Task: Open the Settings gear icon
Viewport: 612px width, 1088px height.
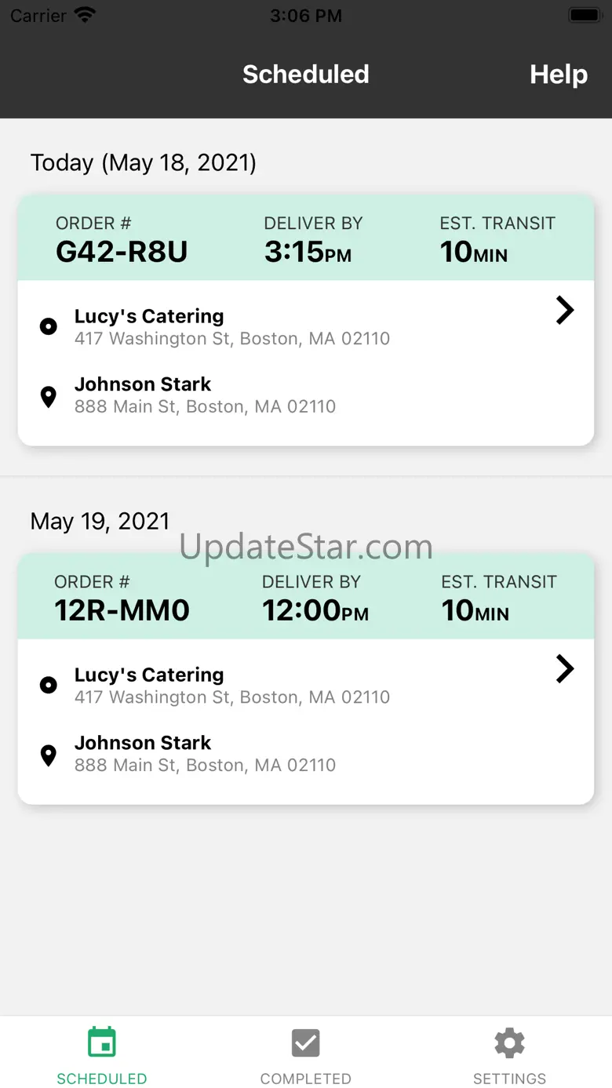Action: [x=509, y=1043]
